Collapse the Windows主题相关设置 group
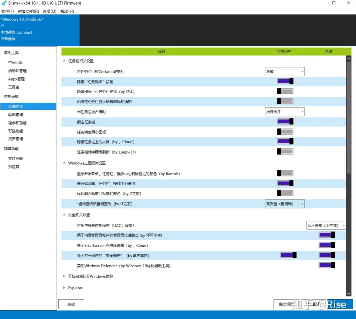356x319 pixels. [x=64, y=163]
